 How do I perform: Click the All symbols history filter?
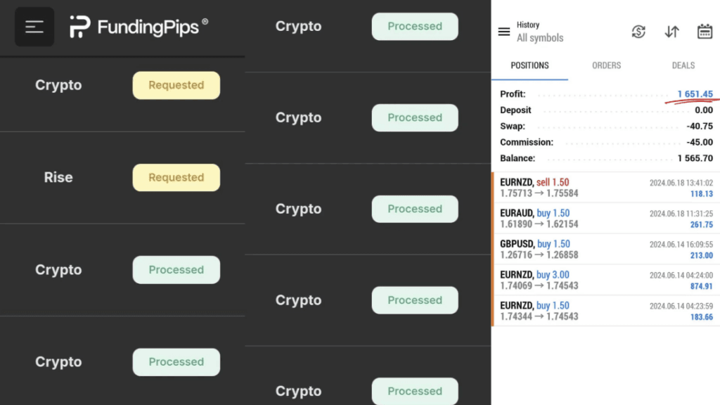pos(540,38)
